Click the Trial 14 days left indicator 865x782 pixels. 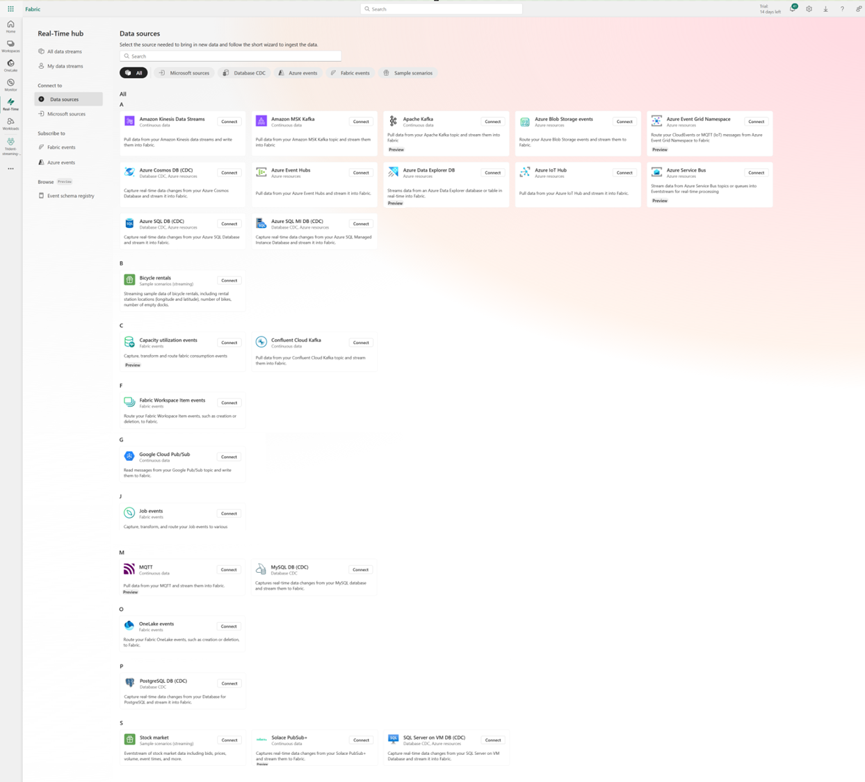770,9
